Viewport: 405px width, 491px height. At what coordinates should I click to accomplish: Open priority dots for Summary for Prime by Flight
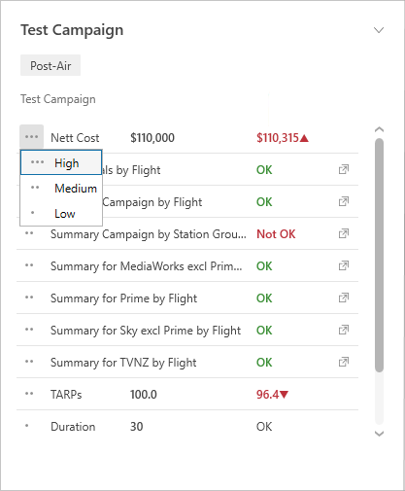tap(29, 298)
